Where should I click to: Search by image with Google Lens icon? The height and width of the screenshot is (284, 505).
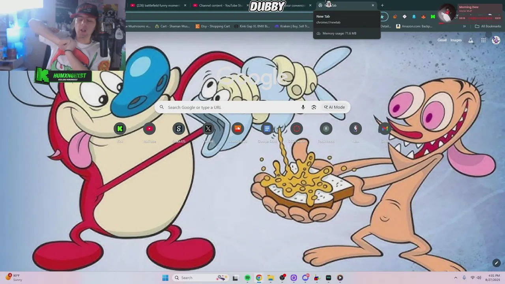[314, 107]
